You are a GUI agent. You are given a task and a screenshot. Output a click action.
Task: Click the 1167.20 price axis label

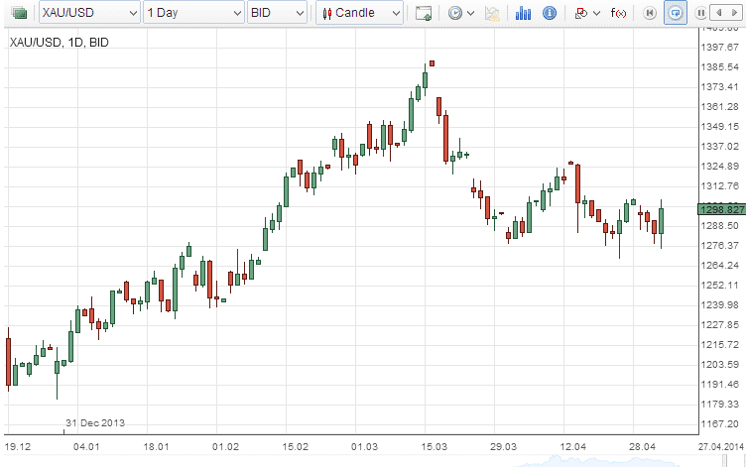pyautogui.click(x=720, y=423)
